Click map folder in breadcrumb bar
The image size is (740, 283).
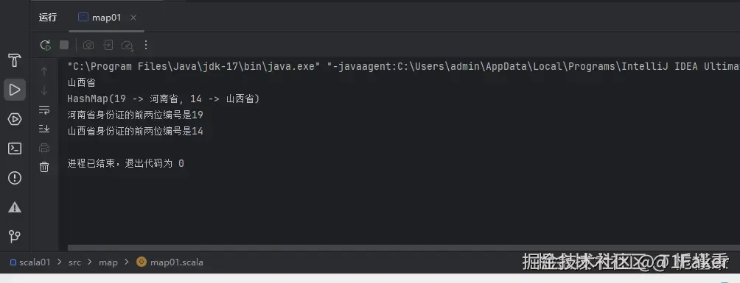[x=108, y=262]
